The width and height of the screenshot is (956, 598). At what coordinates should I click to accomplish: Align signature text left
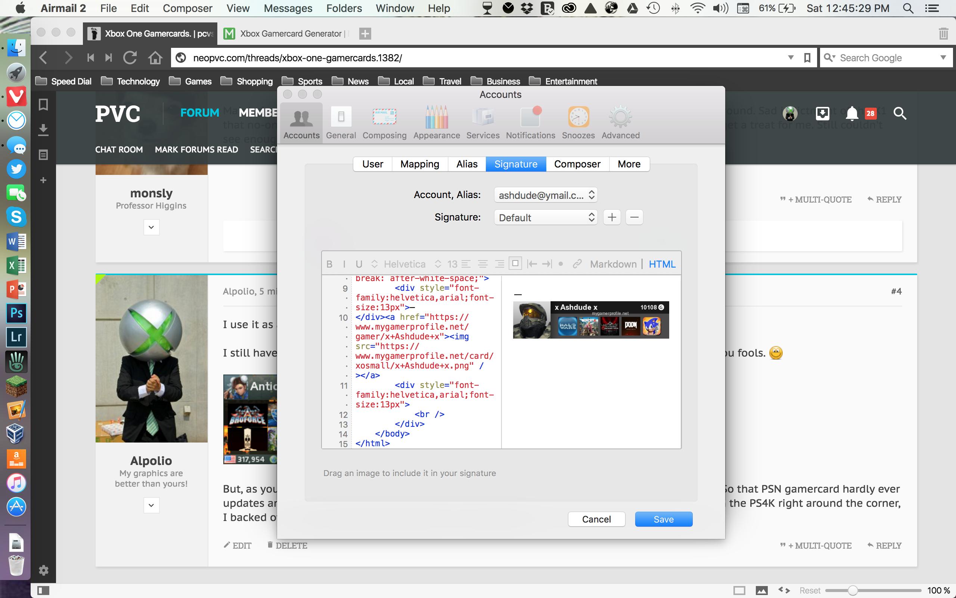(466, 264)
